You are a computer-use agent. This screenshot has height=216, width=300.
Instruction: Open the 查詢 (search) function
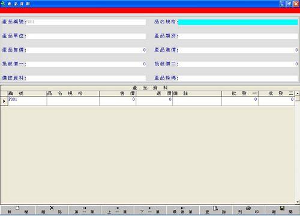coord(215,210)
